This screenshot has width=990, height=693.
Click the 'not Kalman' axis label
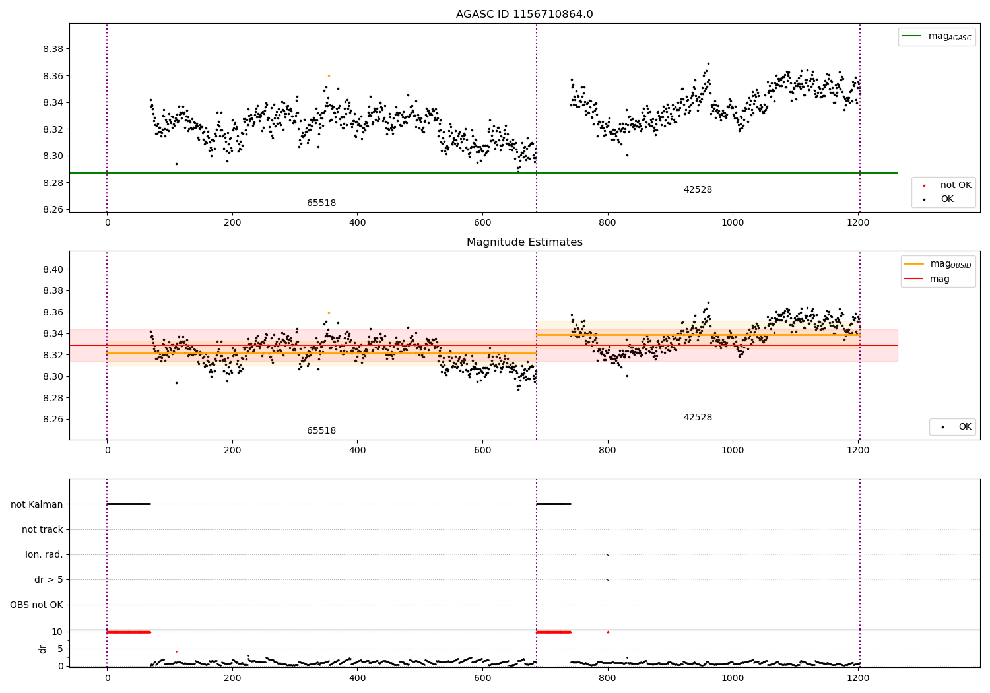click(x=37, y=505)
